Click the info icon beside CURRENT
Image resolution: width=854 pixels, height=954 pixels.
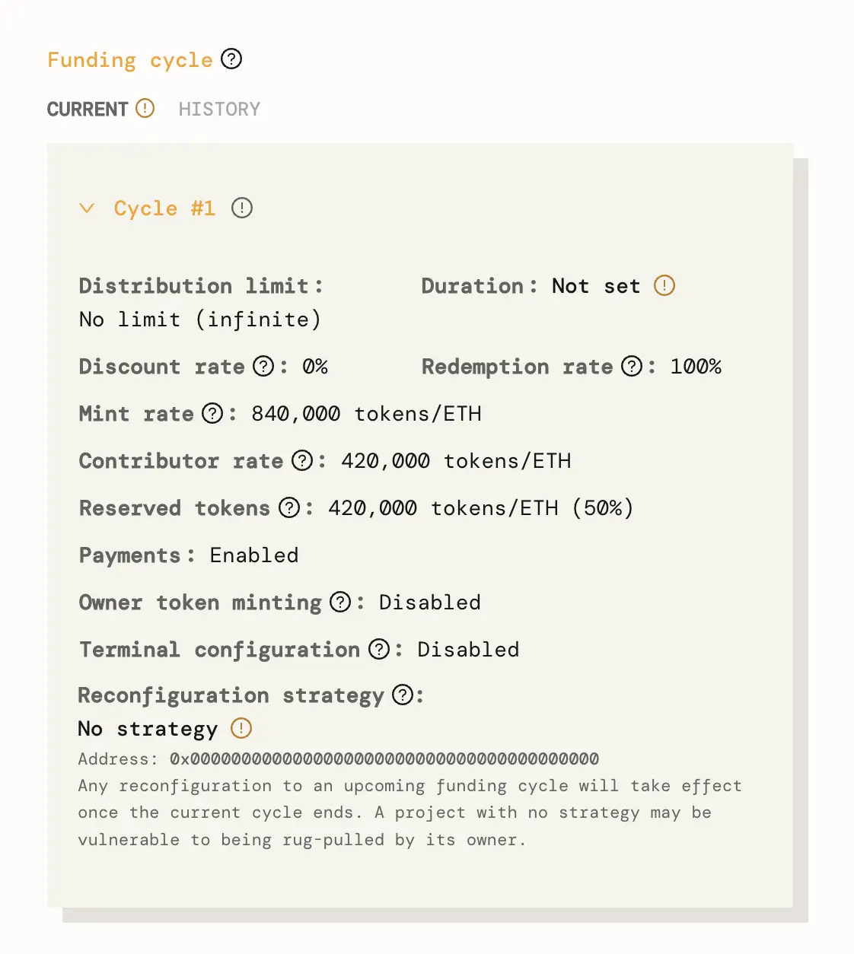pos(145,108)
